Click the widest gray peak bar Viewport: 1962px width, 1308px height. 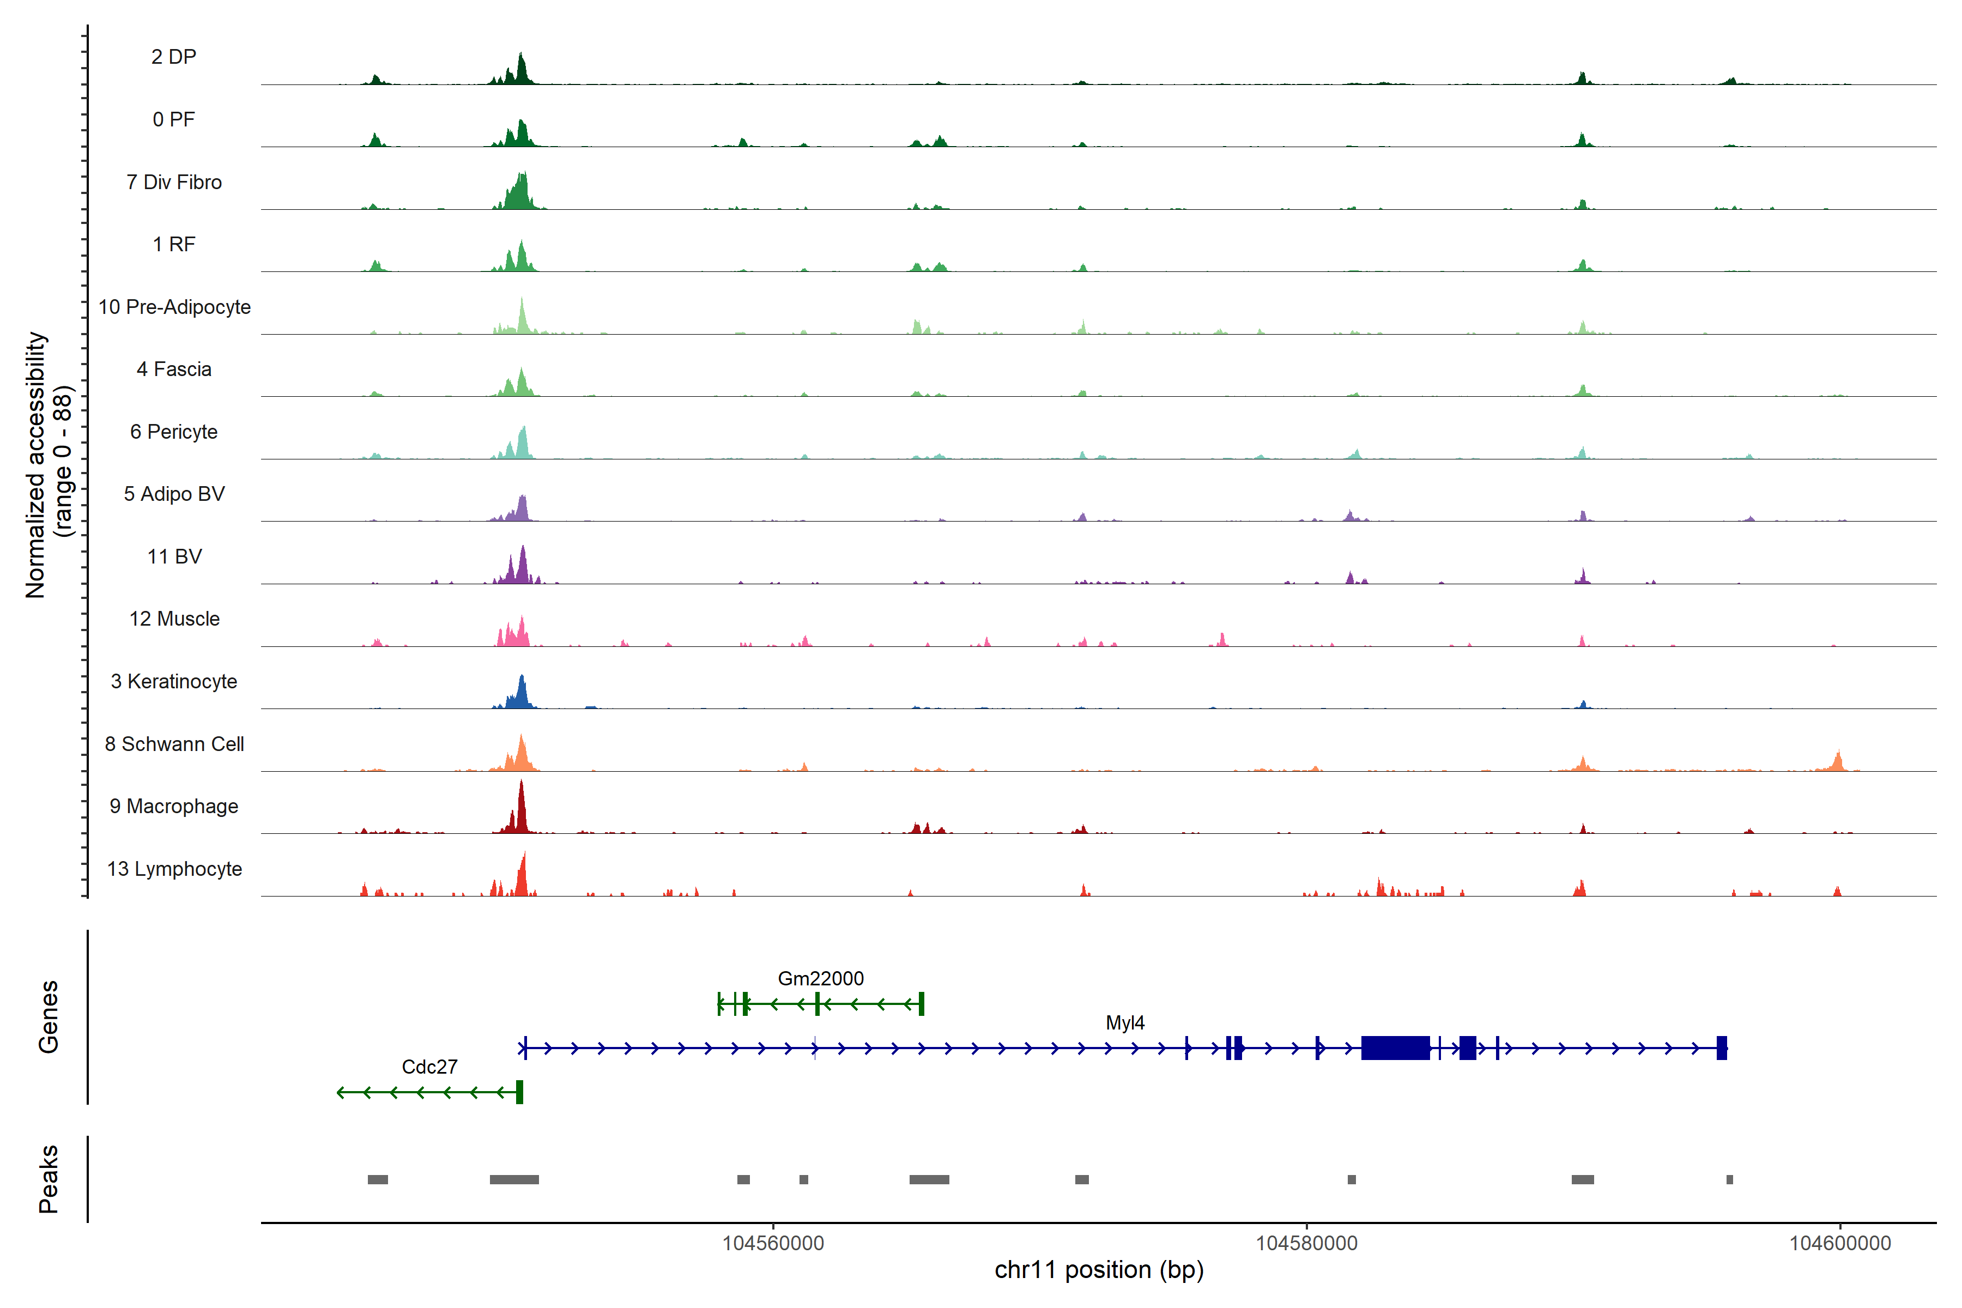514,1179
